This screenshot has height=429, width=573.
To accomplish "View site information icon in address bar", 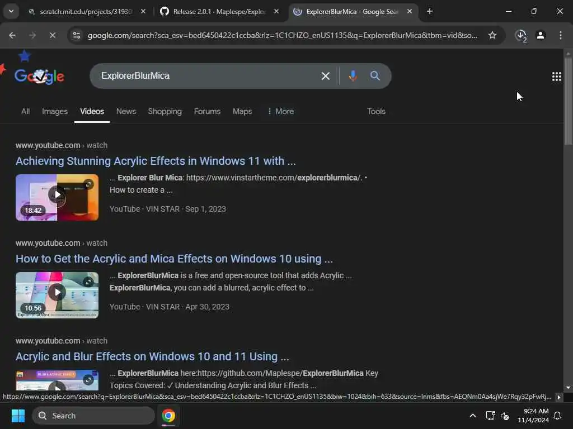I will pos(76,35).
